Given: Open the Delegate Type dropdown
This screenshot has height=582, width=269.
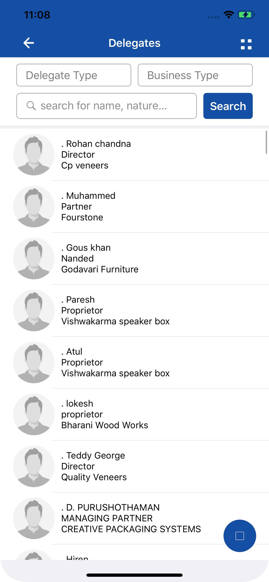Looking at the screenshot, I should (74, 75).
